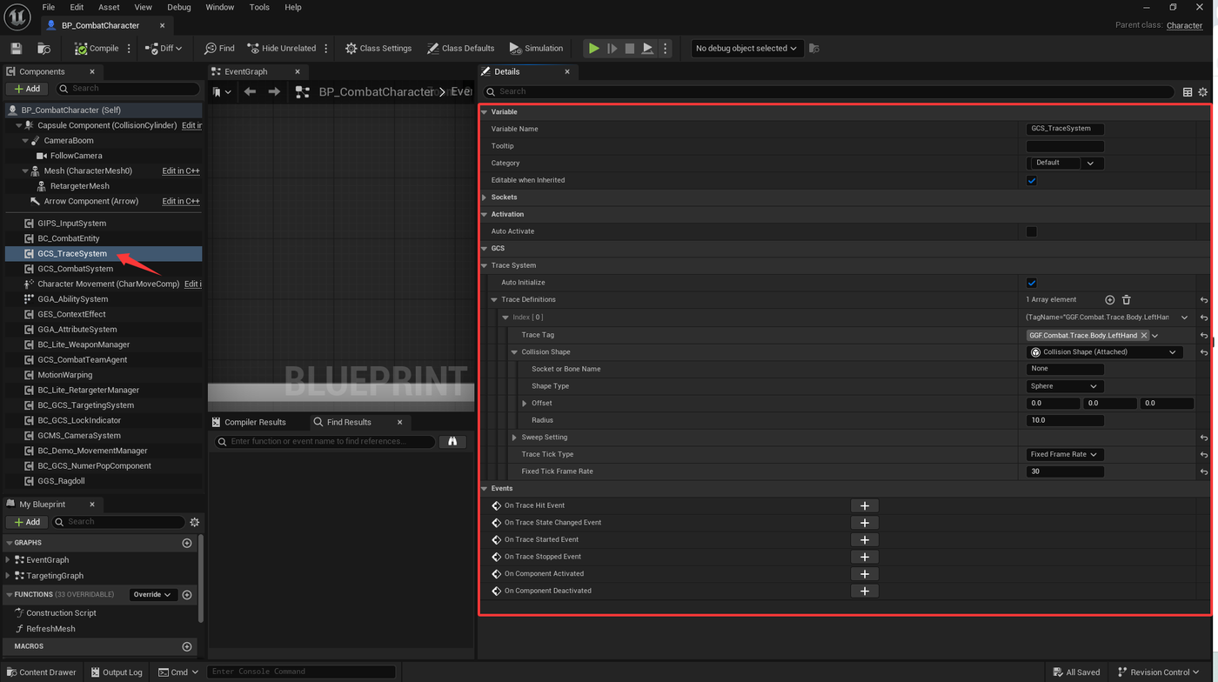Navigate forward in EventGraph
The image size is (1218, 682).
pos(274,91)
